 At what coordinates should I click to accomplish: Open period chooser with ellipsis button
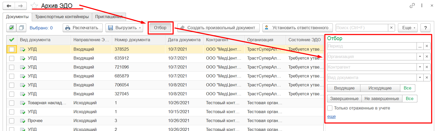[x=420, y=46]
